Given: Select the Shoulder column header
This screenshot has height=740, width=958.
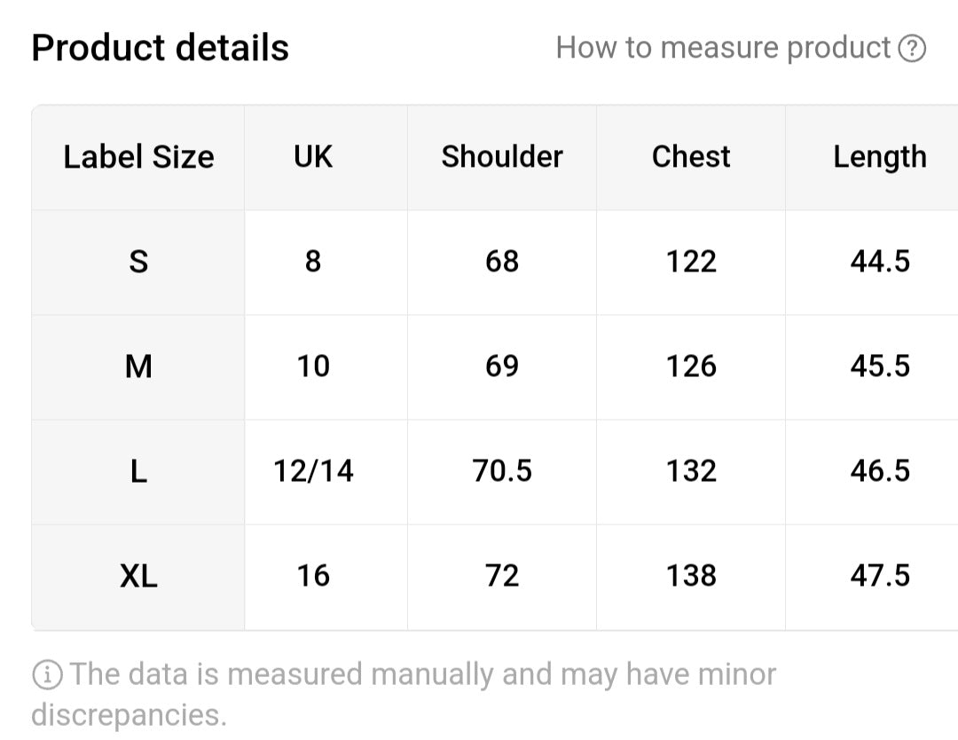Looking at the screenshot, I should (501, 158).
